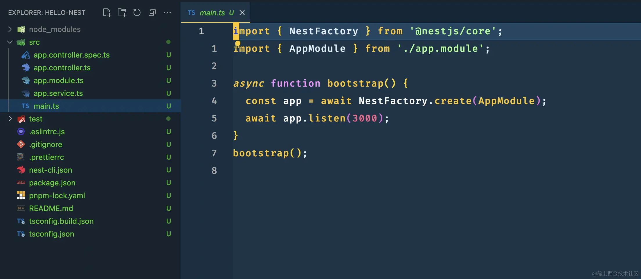Click the Prettier icon beside .prettierrc
Screen dimensions: 641x279
pos(21,157)
